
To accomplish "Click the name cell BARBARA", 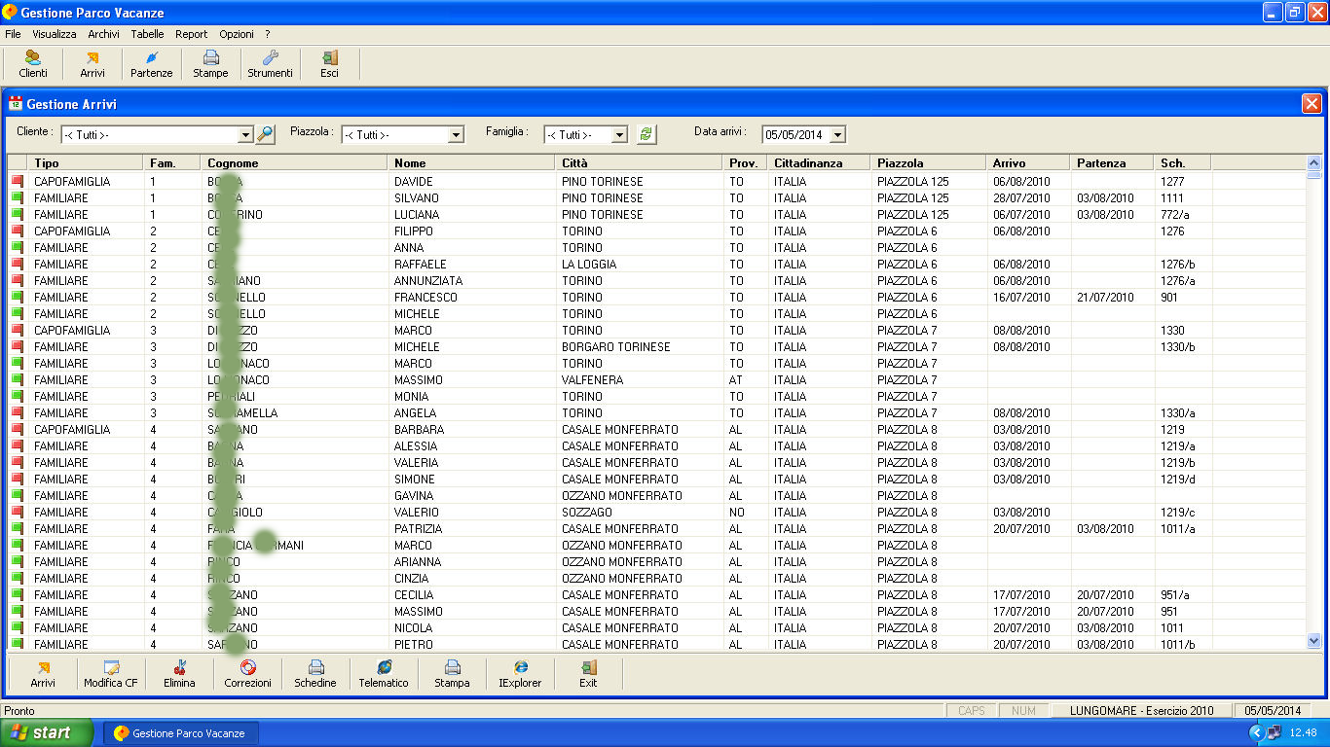I will point(419,429).
